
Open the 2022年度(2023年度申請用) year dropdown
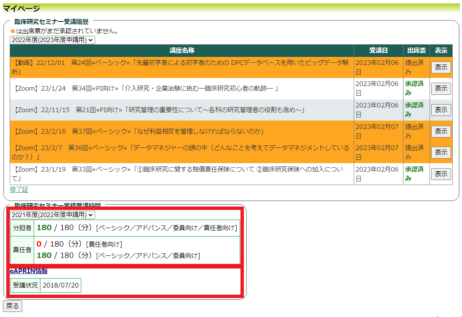point(53,40)
